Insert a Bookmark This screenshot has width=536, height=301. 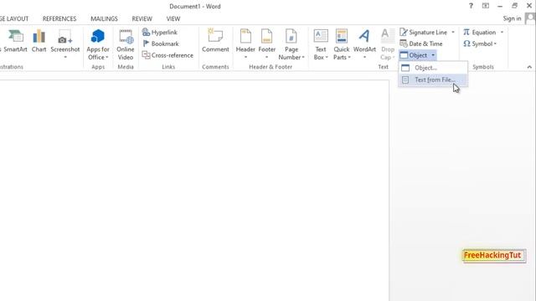coord(161,43)
